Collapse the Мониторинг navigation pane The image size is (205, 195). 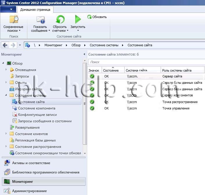click(x=84, y=54)
